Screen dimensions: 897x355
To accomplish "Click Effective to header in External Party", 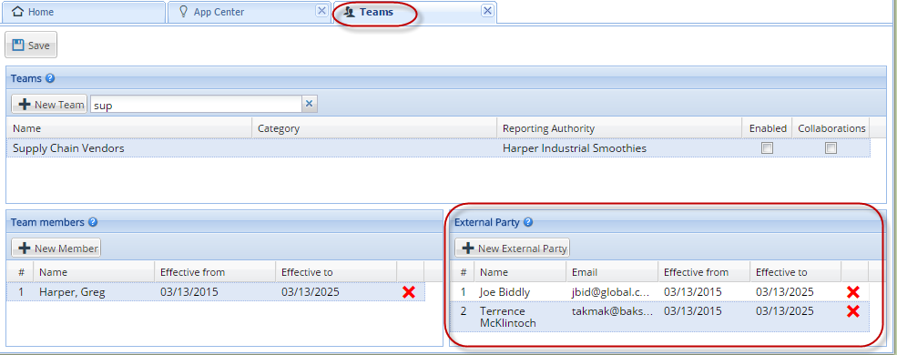I will [x=796, y=272].
